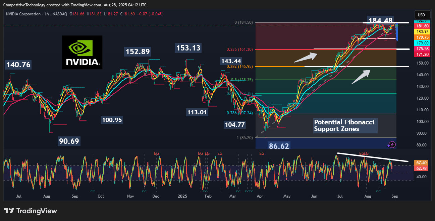Click the orange 67.40 indicator value label

[421, 163]
